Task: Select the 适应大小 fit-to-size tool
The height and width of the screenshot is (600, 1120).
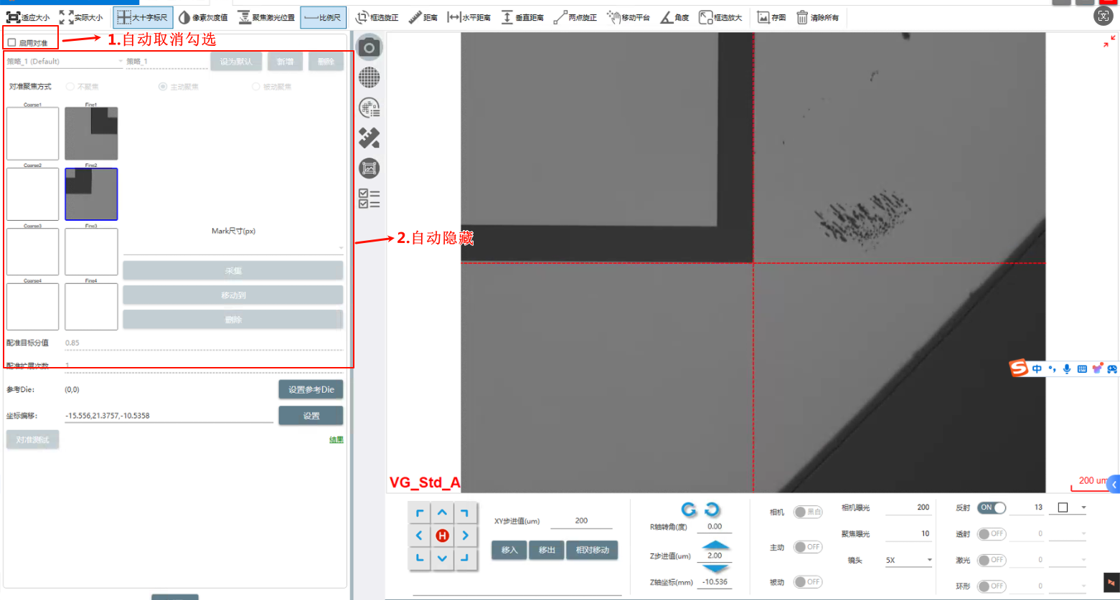Action: click(x=28, y=17)
